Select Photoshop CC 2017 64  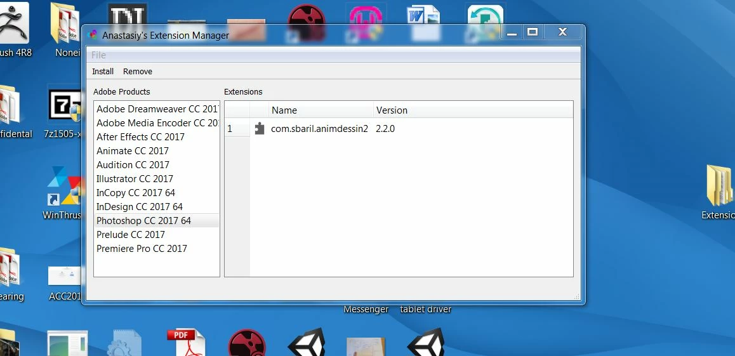(x=157, y=221)
